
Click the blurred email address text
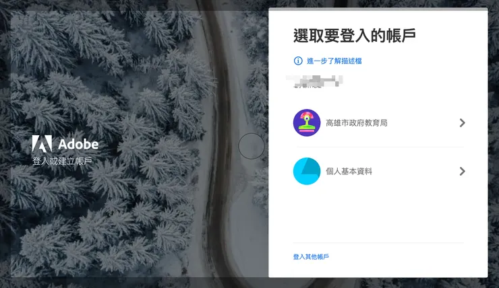pyautogui.click(x=314, y=81)
